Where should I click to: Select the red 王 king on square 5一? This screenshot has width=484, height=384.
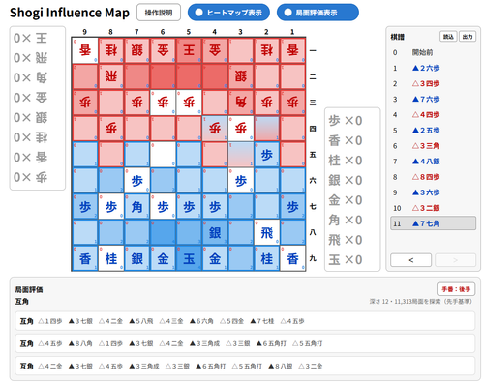(189, 50)
